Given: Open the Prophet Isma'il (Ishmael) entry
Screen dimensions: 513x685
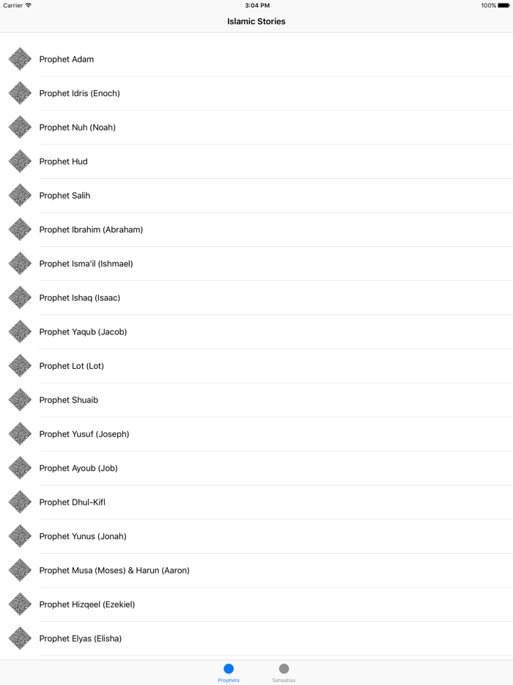Looking at the screenshot, I should pos(86,264).
